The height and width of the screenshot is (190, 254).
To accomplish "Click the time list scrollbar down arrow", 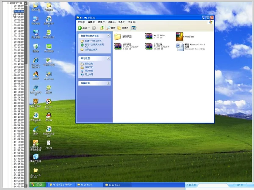I will coord(26,186).
